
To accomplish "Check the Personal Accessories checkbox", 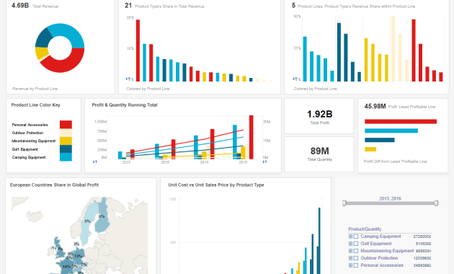I will click(356, 265).
